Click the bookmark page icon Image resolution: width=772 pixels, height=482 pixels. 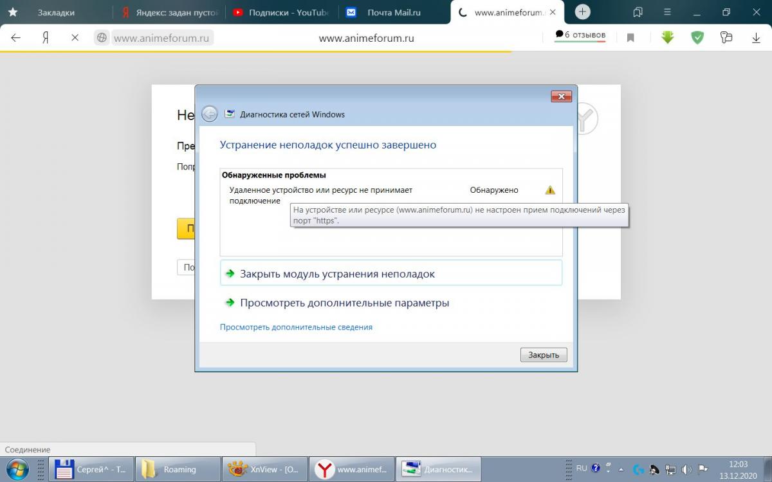(630, 38)
